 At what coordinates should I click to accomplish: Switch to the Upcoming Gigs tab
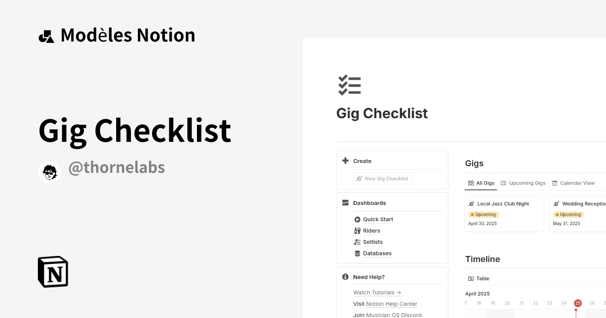point(523,183)
